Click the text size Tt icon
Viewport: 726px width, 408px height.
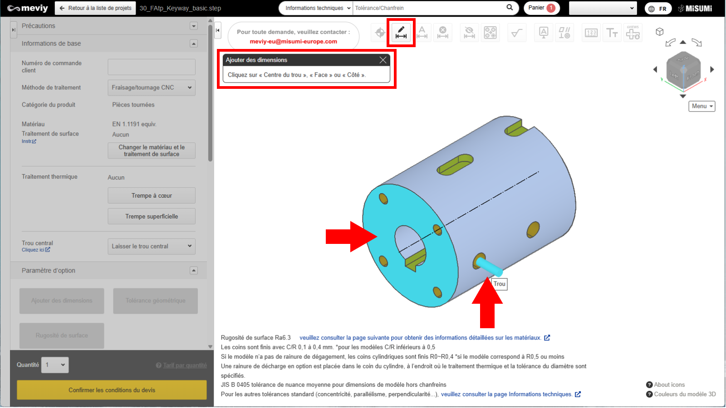pos(612,33)
